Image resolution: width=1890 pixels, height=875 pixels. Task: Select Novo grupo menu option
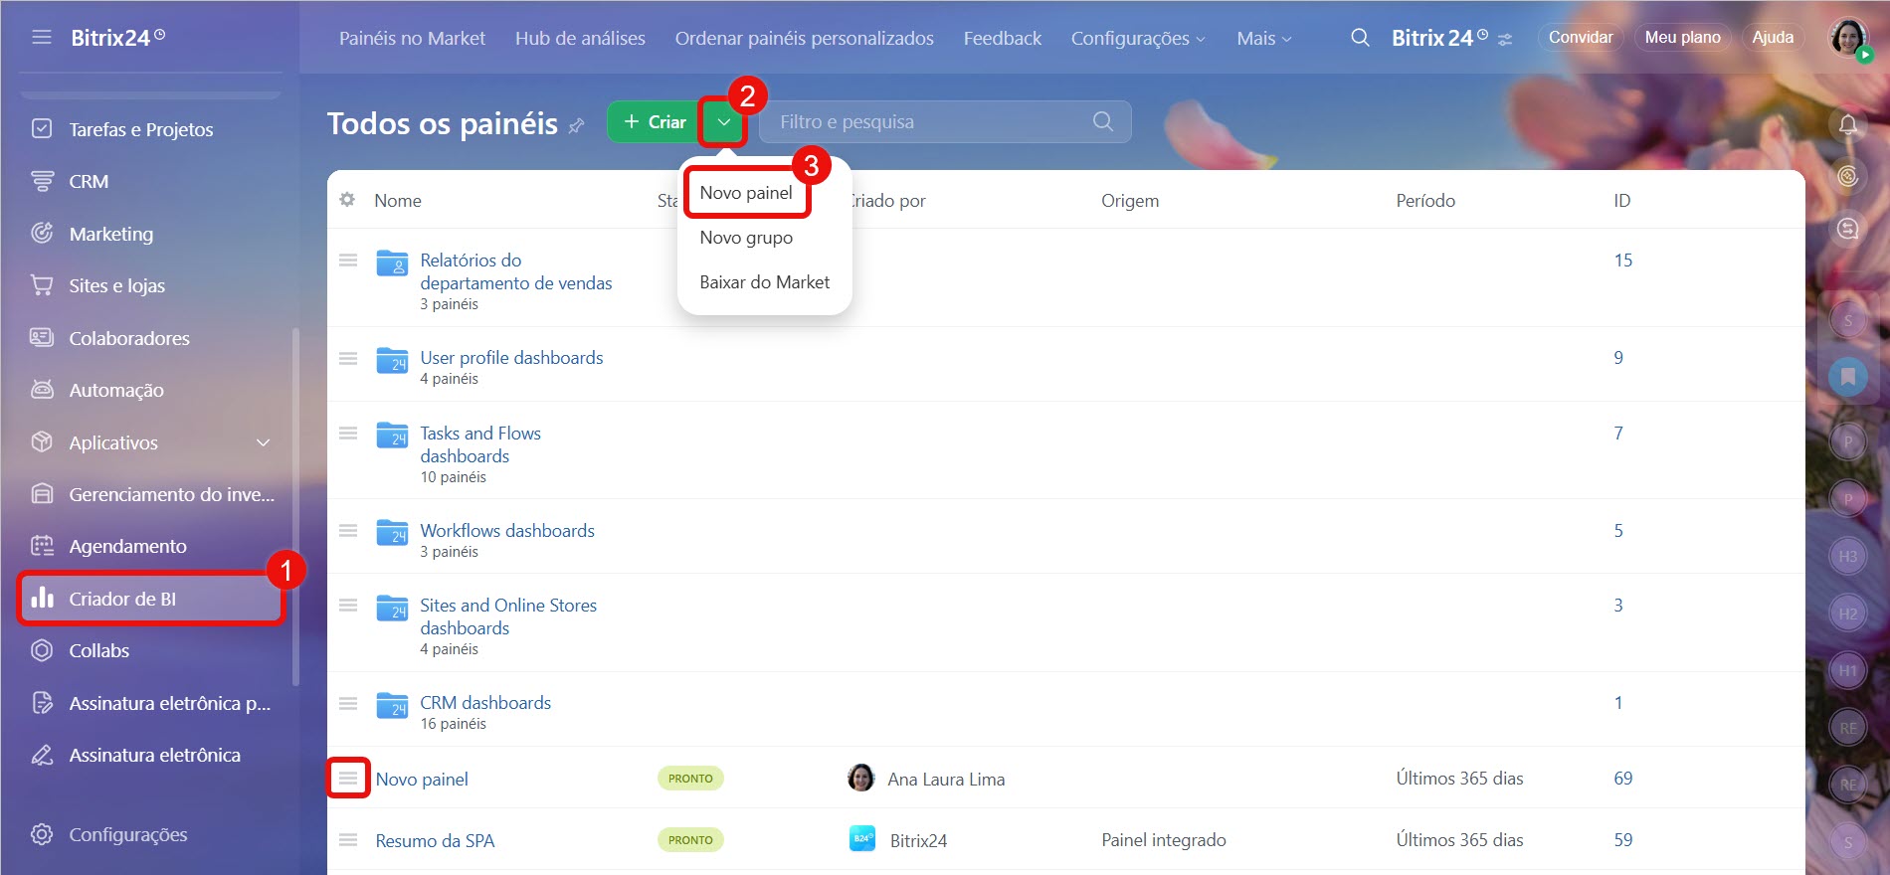tap(746, 238)
